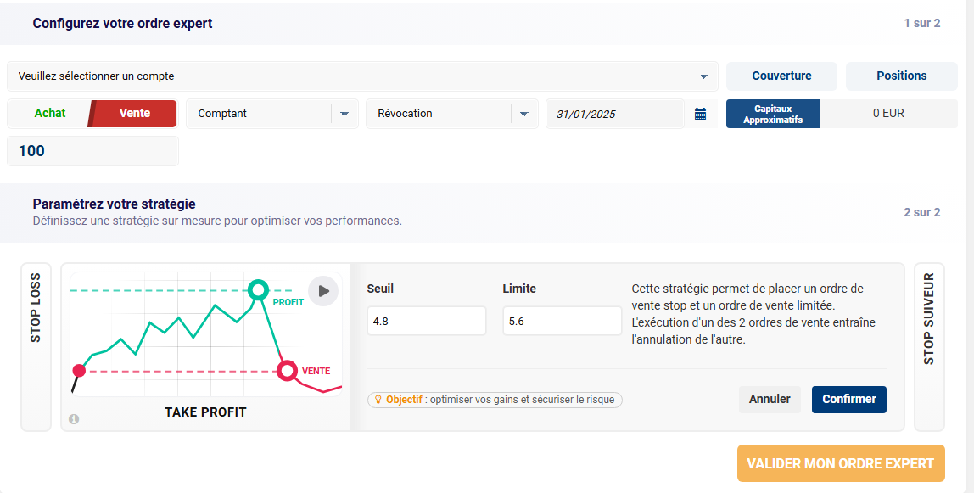
Task: Confirm the strategy with Confirmer
Action: pos(848,400)
